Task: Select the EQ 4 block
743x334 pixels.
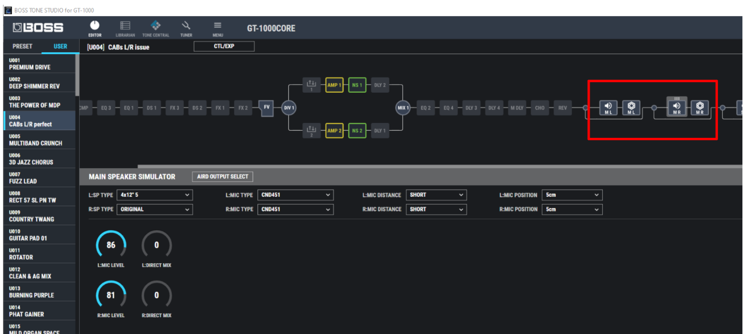Action: coord(448,108)
